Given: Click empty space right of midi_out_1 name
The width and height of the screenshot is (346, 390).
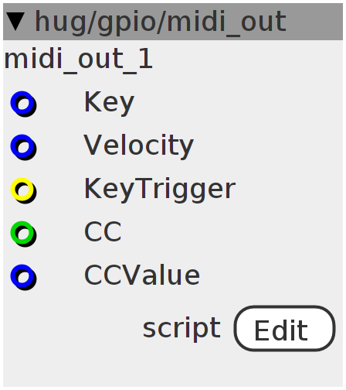Looking at the screenshot, I should (x=247, y=60).
